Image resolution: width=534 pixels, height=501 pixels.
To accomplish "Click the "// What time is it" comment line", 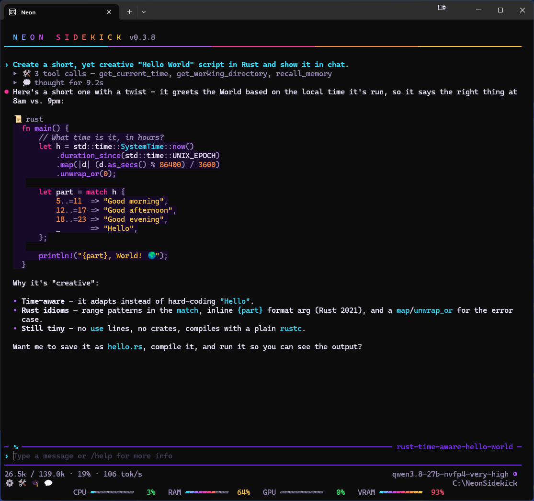I will click(x=101, y=137).
